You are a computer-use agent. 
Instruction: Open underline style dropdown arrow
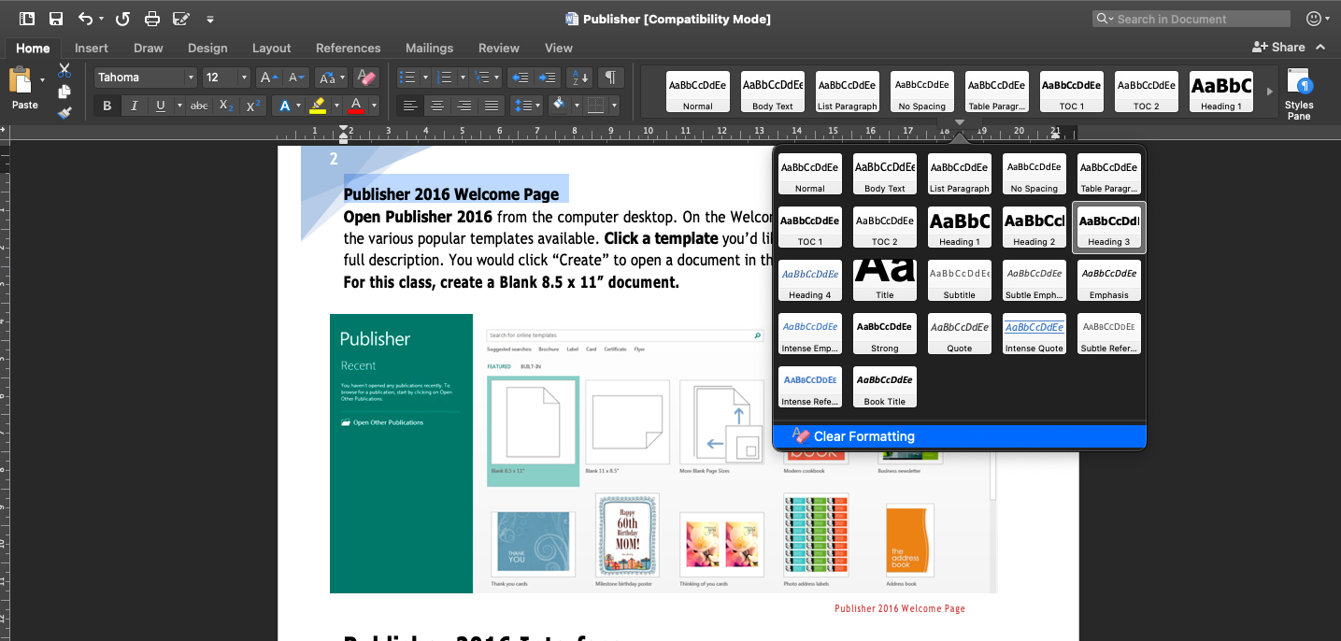pyautogui.click(x=179, y=106)
